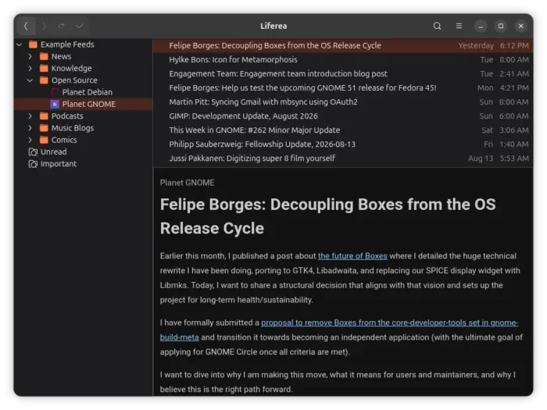Open 'This Week in GNOME: #262' item
Screen dimensions: 547x410
[x=343, y=130]
